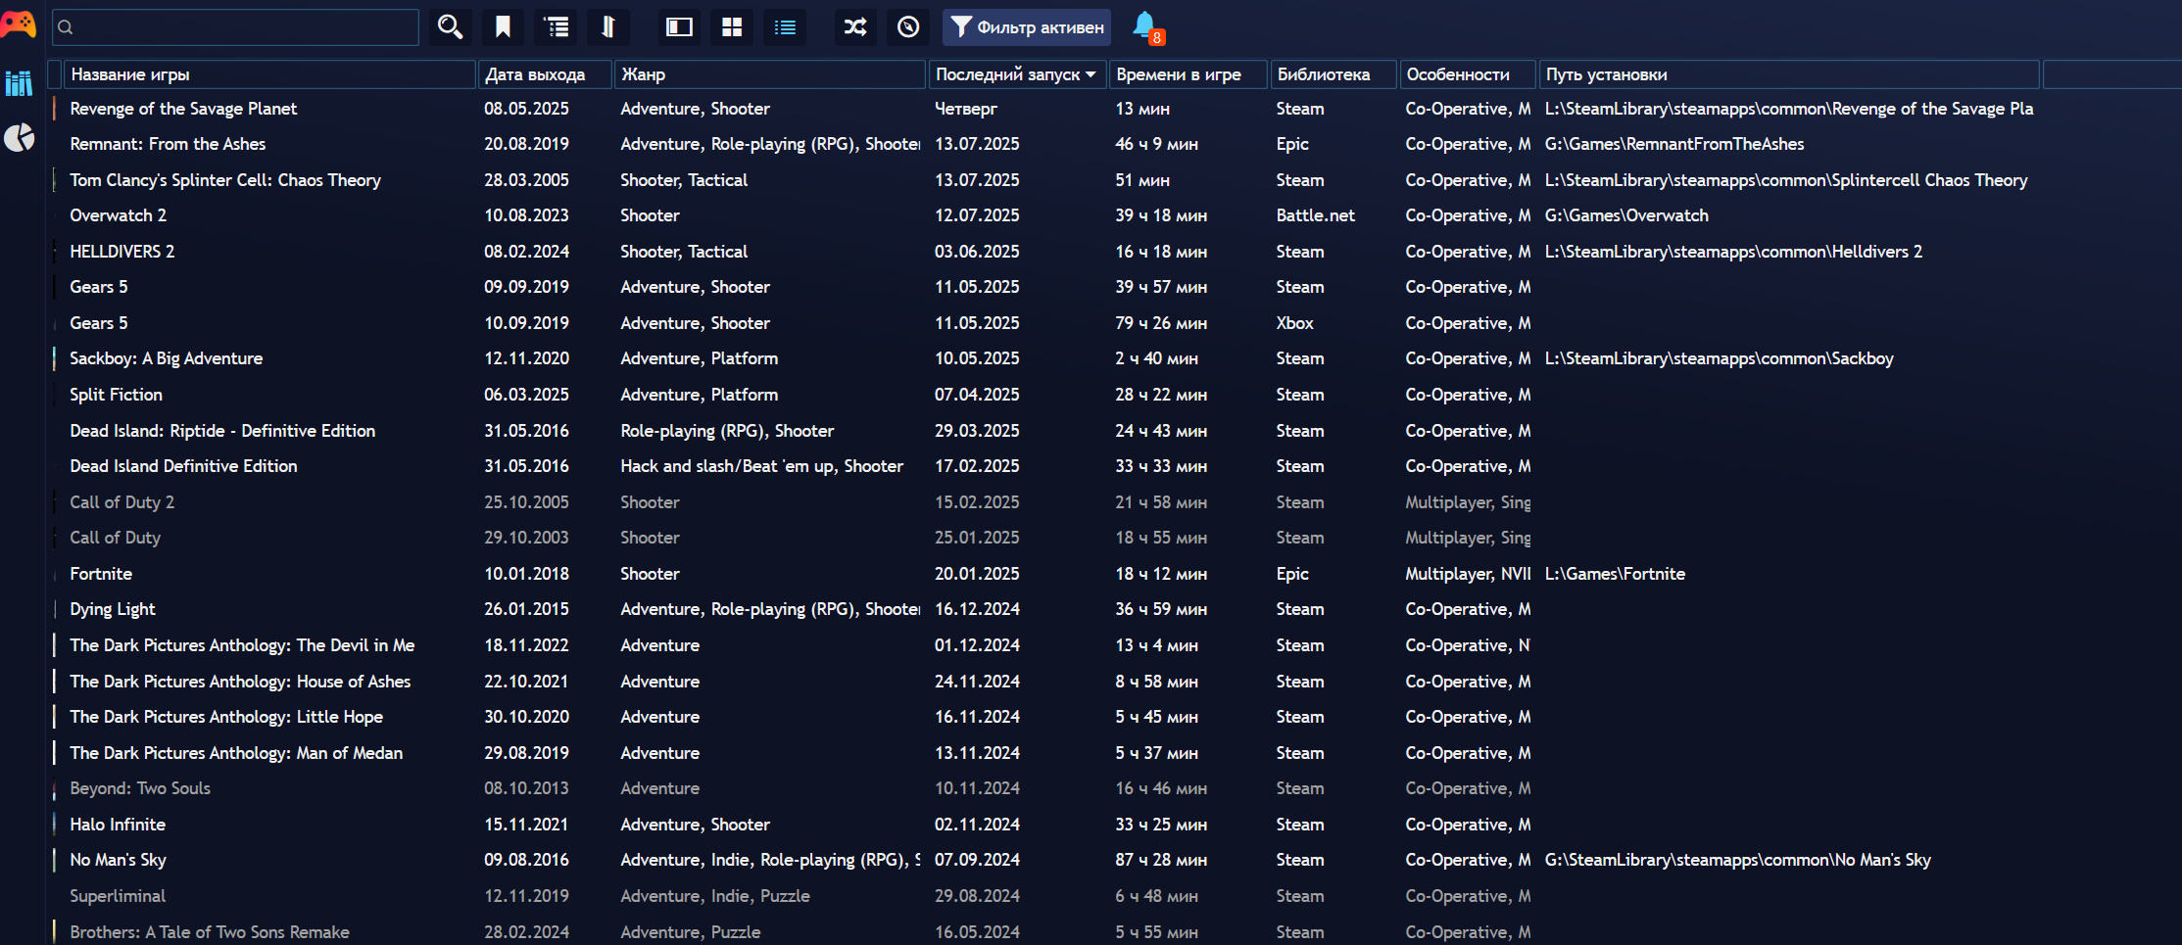
Task: Sort by Библиотека column header
Action: click(1333, 74)
